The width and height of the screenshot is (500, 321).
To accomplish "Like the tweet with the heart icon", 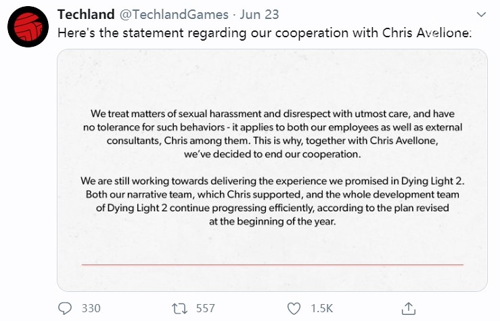I will [294, 308].
